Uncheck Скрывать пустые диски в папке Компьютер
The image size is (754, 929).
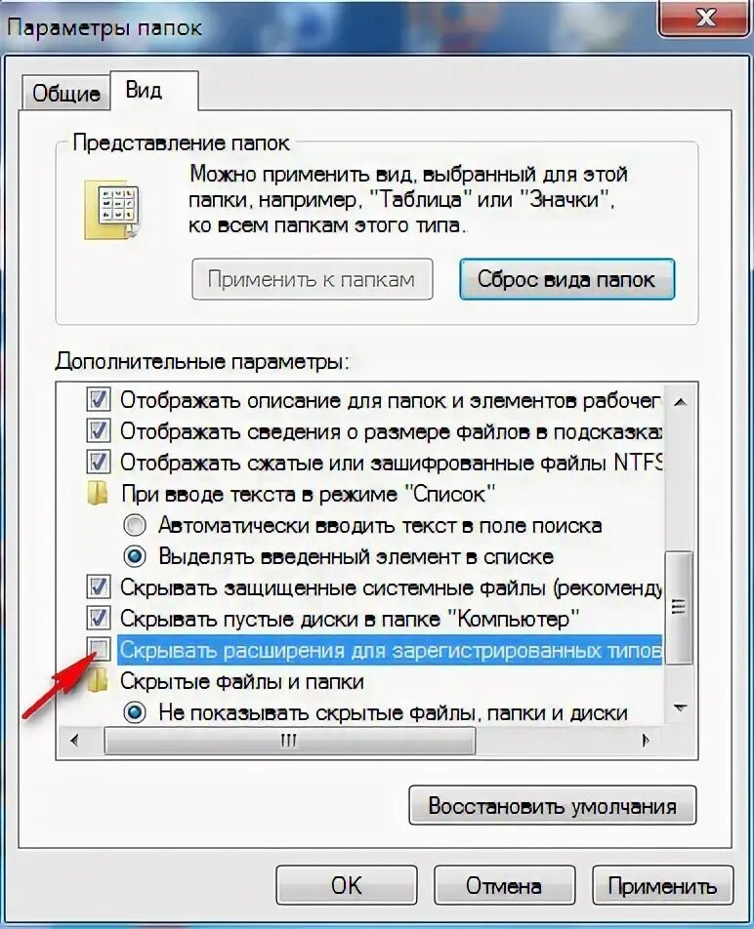(99, 619)
